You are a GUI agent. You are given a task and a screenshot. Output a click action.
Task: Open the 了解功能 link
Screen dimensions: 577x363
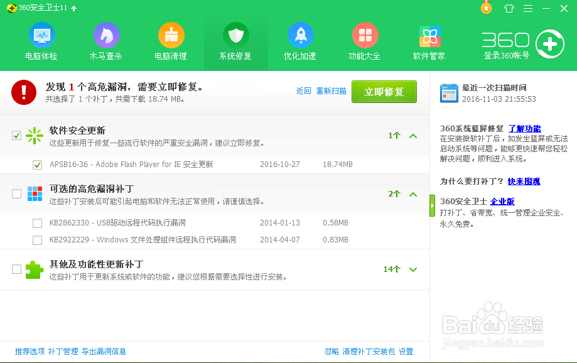[525, 129]
